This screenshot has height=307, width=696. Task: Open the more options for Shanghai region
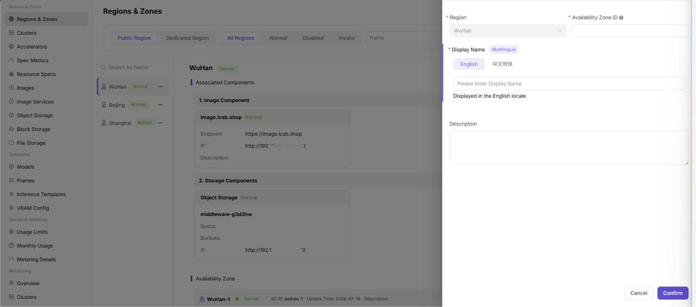(x=160, y=123)
